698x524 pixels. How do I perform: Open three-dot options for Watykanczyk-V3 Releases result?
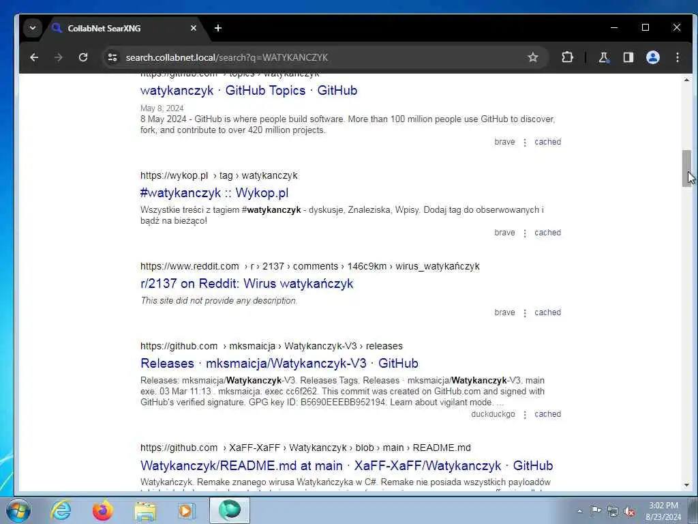(x=525, y=414)
